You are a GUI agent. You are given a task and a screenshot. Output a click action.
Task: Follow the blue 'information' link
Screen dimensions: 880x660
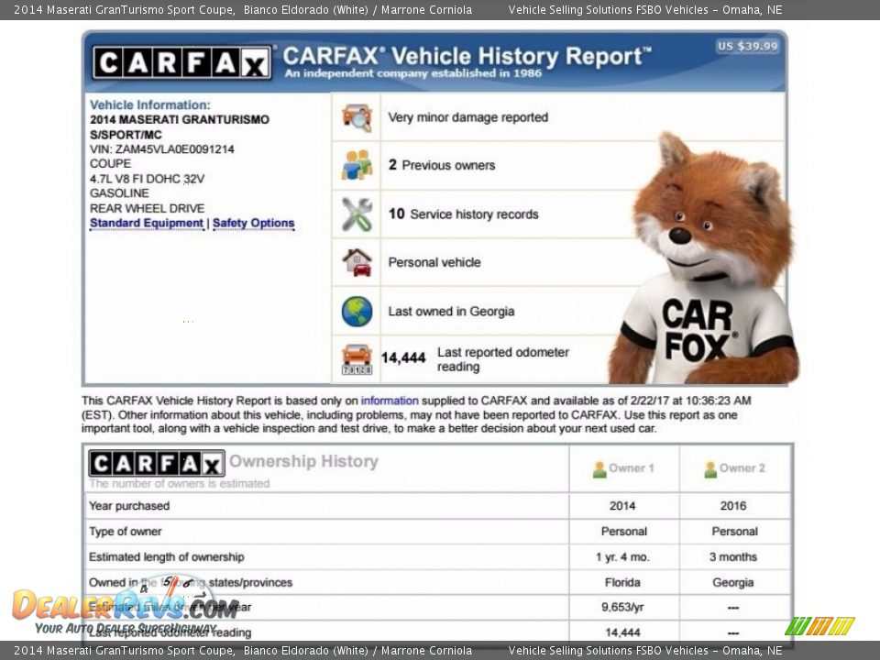pos(390,401)
